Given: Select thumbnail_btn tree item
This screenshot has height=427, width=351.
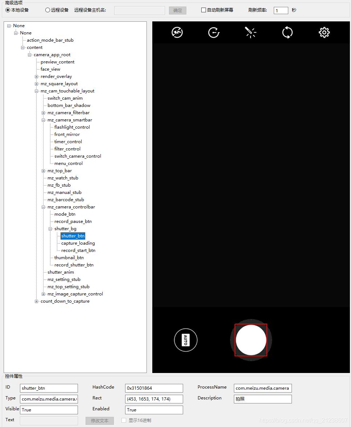Looking at the screenshot, I should click(69, 258).
